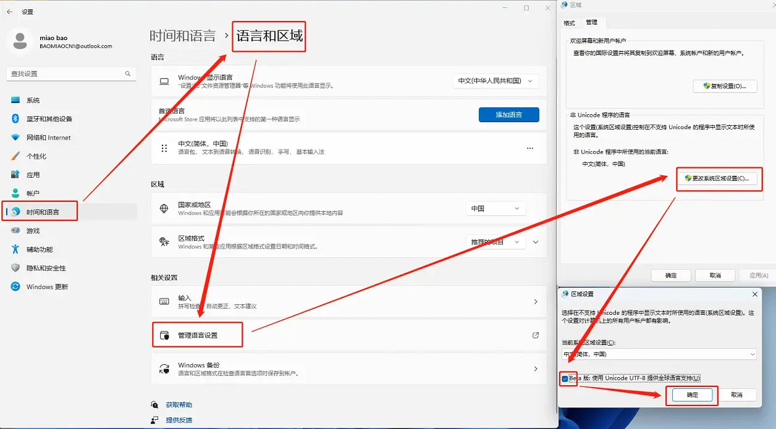This screenshot has width=776, height=429.
Task: Click the 查找设置 search field
Action: click(65, 73)
